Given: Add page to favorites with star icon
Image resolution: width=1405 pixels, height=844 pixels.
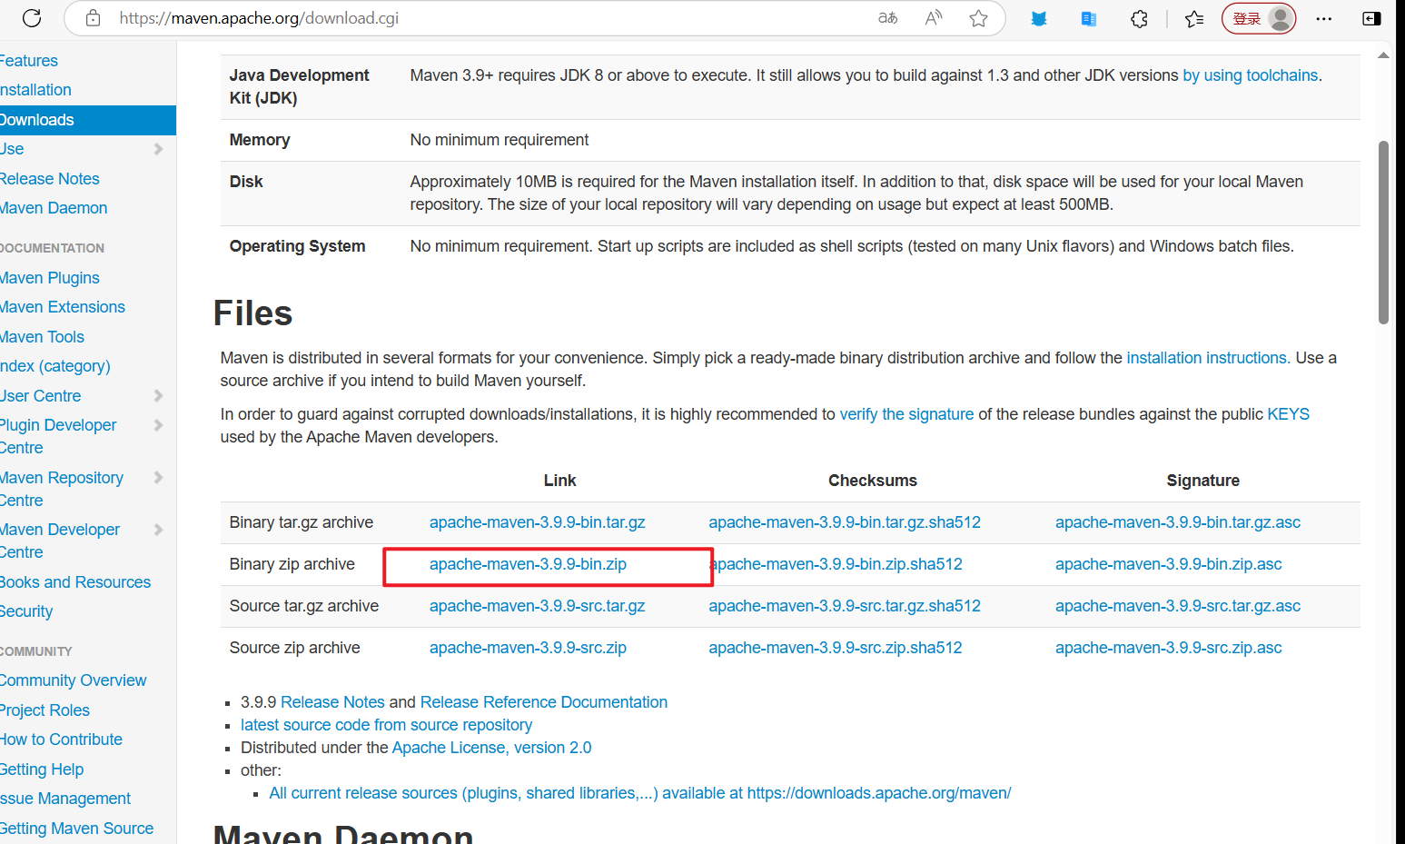Looking at the screenshot, I should pos(978,18).
